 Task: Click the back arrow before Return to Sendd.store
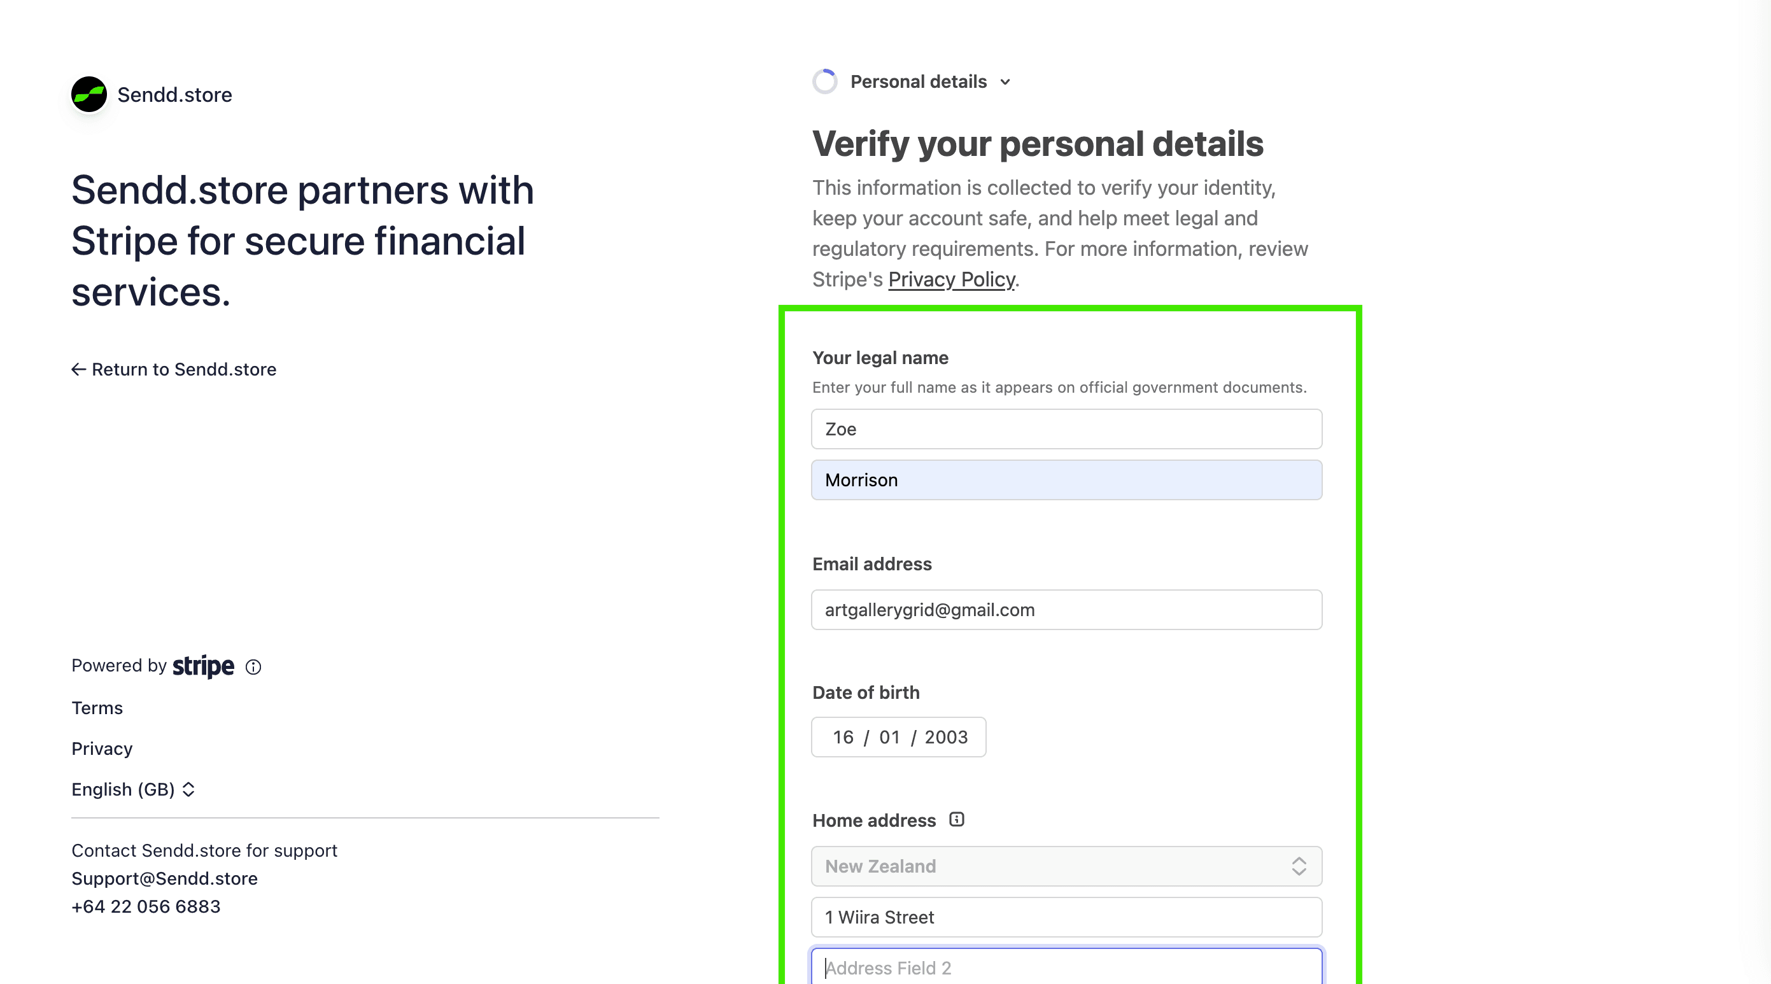[x=78, y=369]
